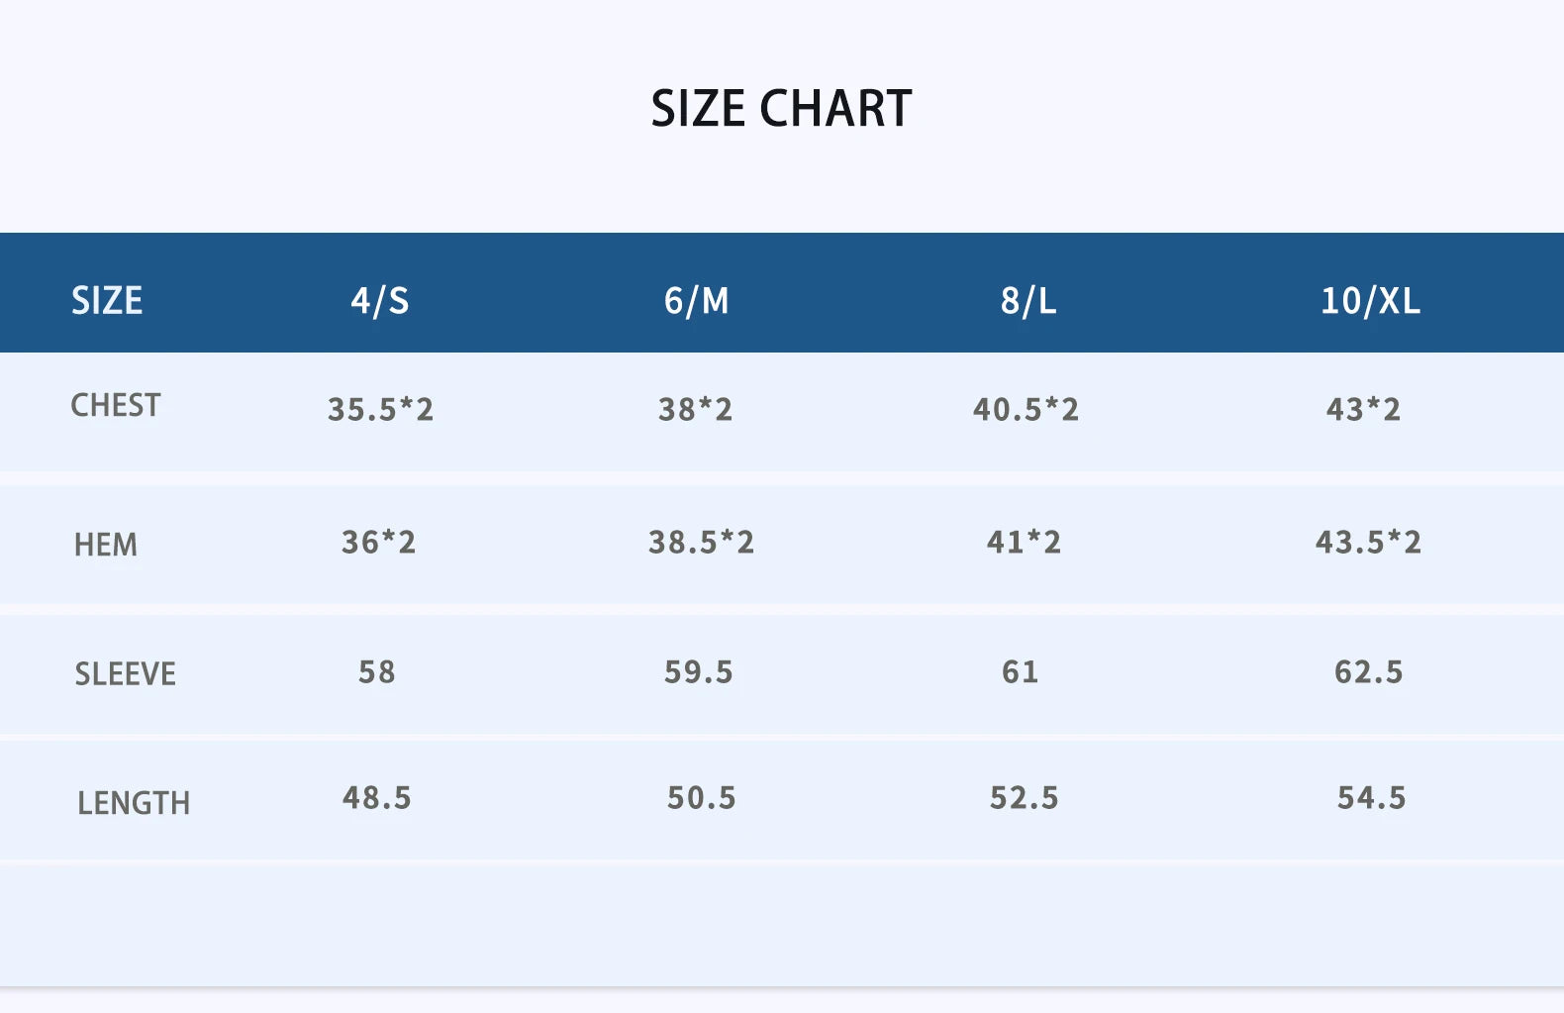Select the 43.5*2 hem measurement
1564x1013 pixels.
tap(1368, 542)
